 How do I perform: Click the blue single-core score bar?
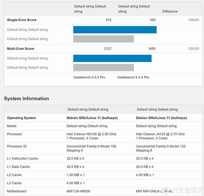click(115, 30)
